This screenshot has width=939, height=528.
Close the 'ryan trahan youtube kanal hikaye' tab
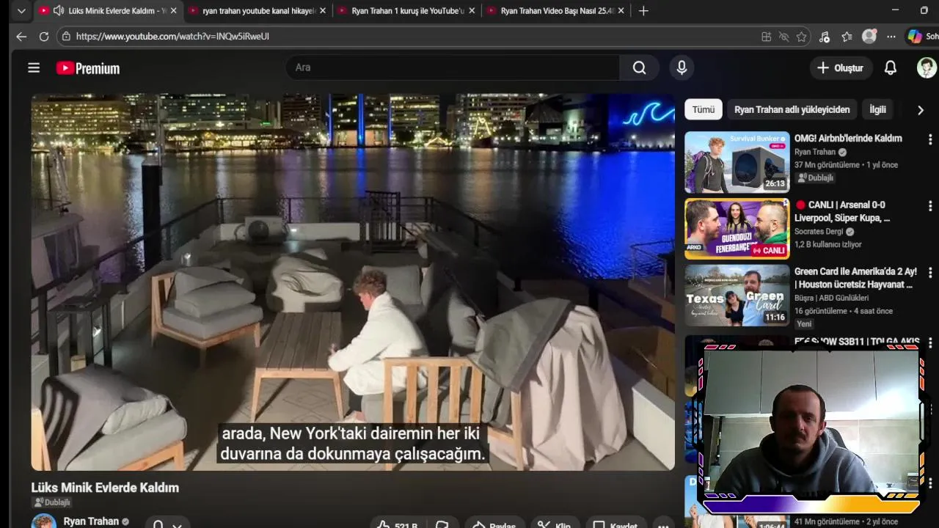[x=322, y=11]
